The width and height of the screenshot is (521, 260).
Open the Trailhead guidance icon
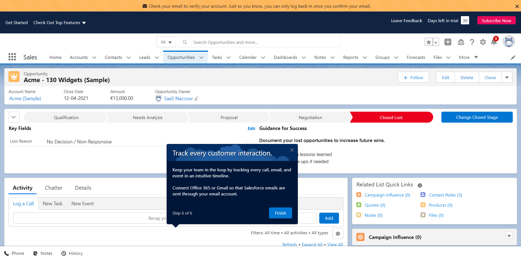(x=461, y=42)
